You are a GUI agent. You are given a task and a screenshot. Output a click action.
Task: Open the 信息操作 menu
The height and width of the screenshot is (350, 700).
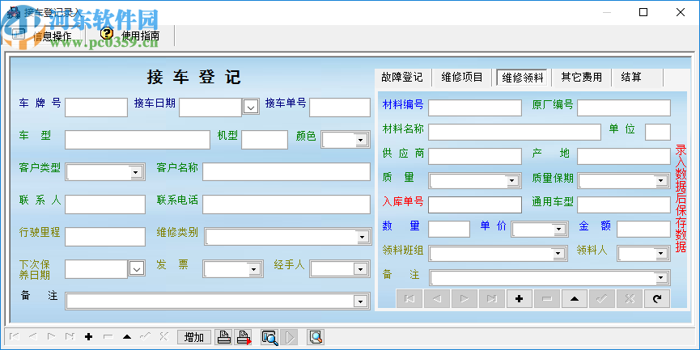(x=43, y=36)
